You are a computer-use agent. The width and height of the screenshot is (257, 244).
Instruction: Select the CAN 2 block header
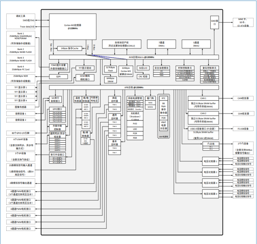pyautogui.click(x=203, y=113)
